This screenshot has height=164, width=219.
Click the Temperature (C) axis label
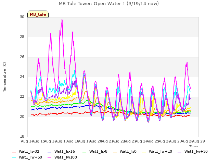(4, 77)
